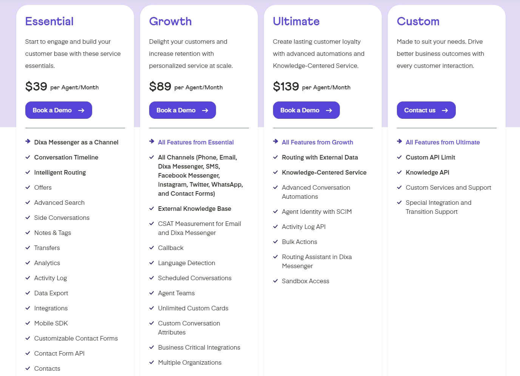This screenshot has height=376, width=520.
Task: Click the checkmark beside Intelligent Routing
Action: coord(28,172)
